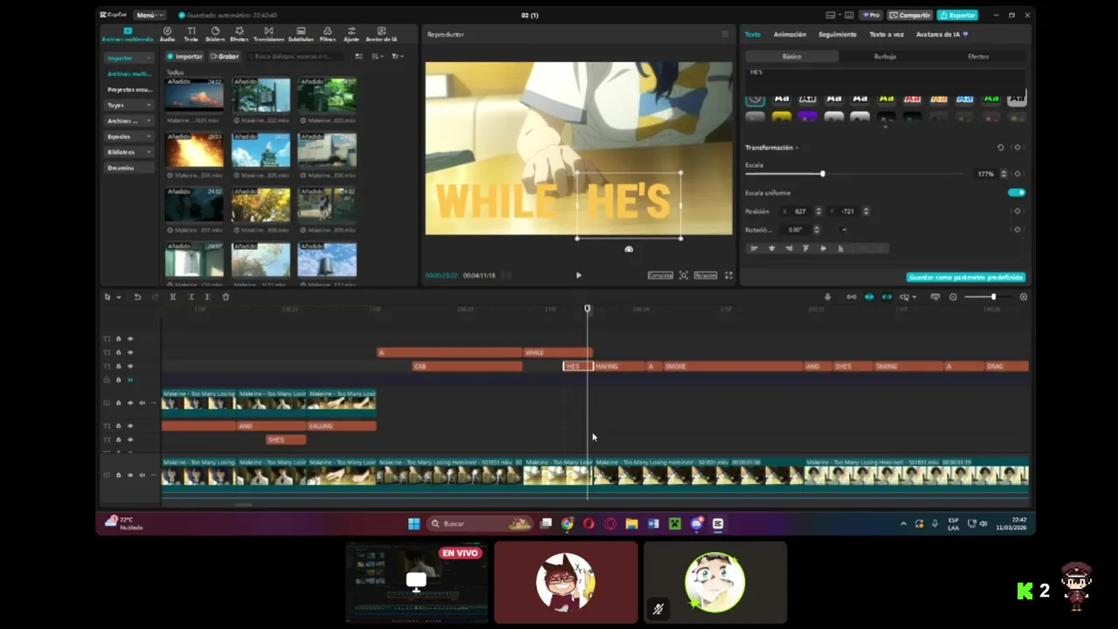Open the media sort dropdown
Screen dimensions: 1118x629
pos(377,57)
